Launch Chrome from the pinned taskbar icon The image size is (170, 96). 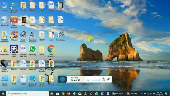[63, 94]
